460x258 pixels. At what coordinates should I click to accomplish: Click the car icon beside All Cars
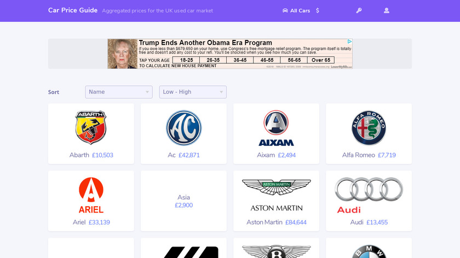(x=285, y=10)
